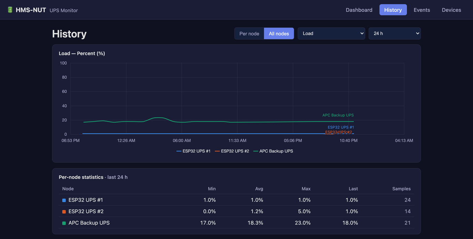Go to the Events page

tap(422, 10)
